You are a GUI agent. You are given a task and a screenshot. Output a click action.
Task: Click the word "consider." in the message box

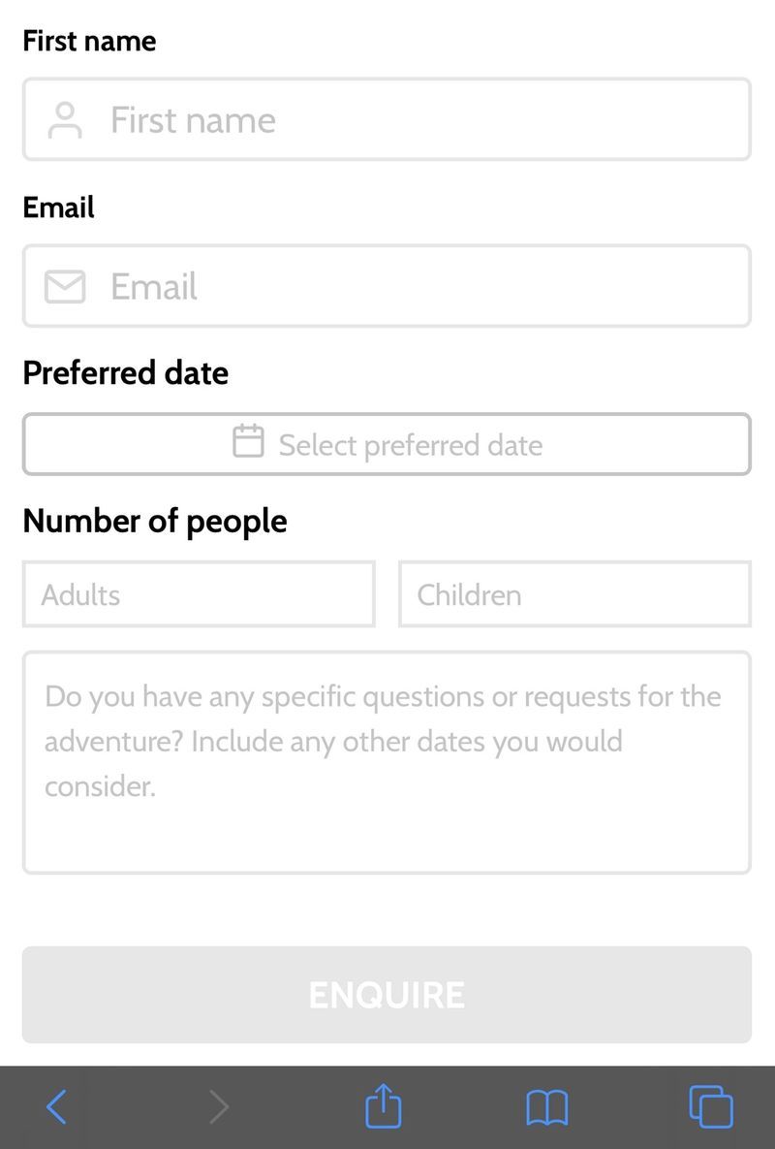(100, 785)
